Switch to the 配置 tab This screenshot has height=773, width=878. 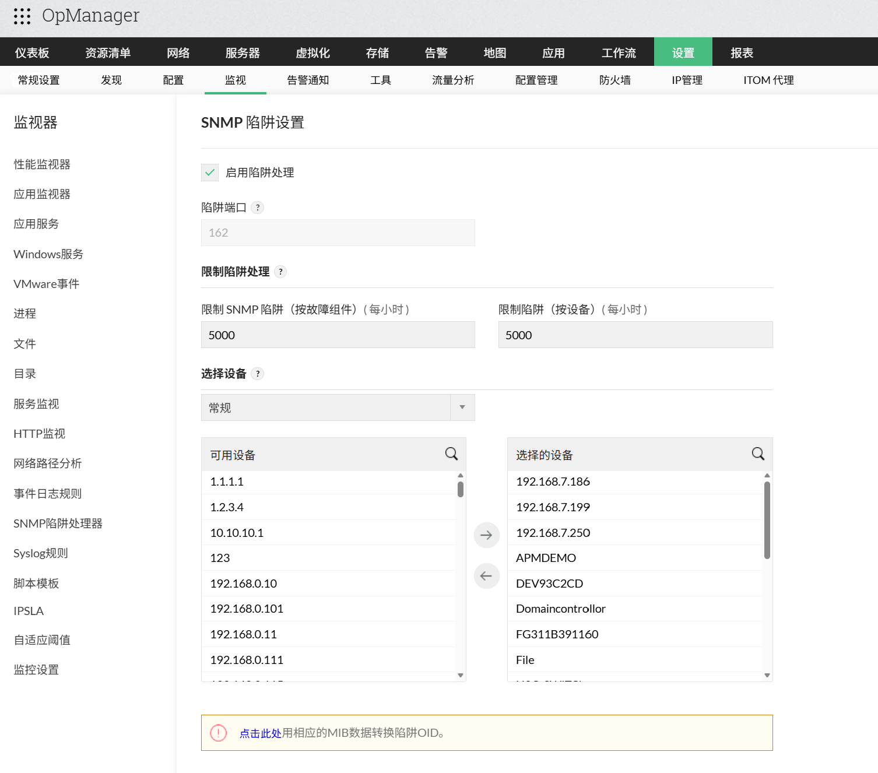(173, 80)
